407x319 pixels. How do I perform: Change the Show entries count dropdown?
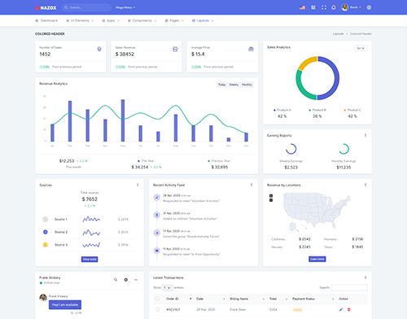(168, 287)
